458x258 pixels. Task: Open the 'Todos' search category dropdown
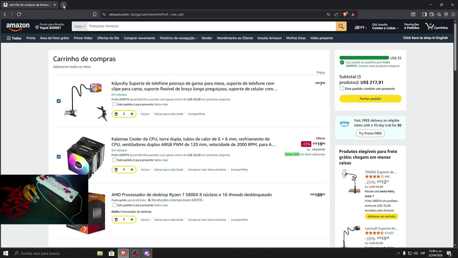[x=79, y=26]
